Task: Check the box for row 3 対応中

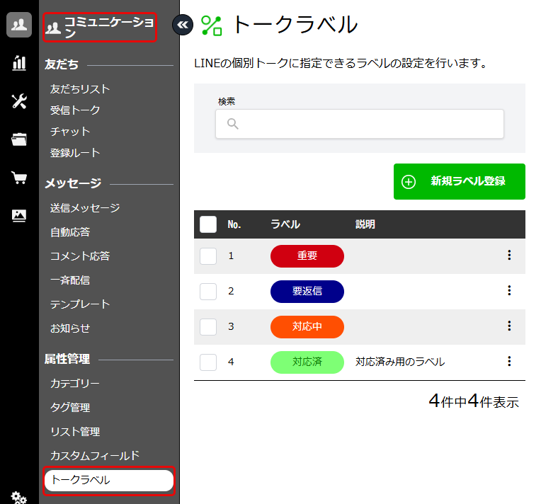Action: click(x=208, y=327)
